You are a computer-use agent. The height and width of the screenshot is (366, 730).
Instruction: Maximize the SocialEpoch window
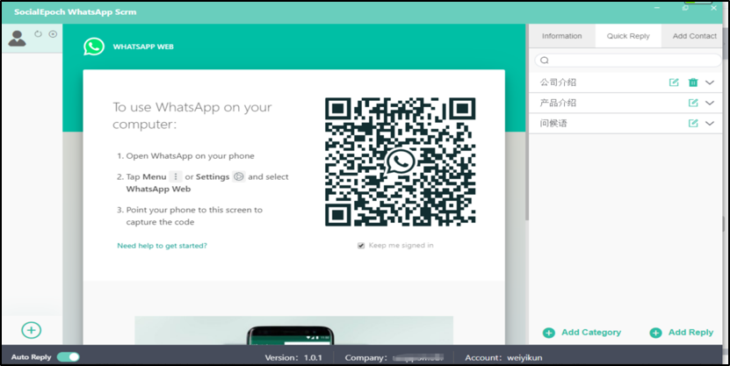686,8
